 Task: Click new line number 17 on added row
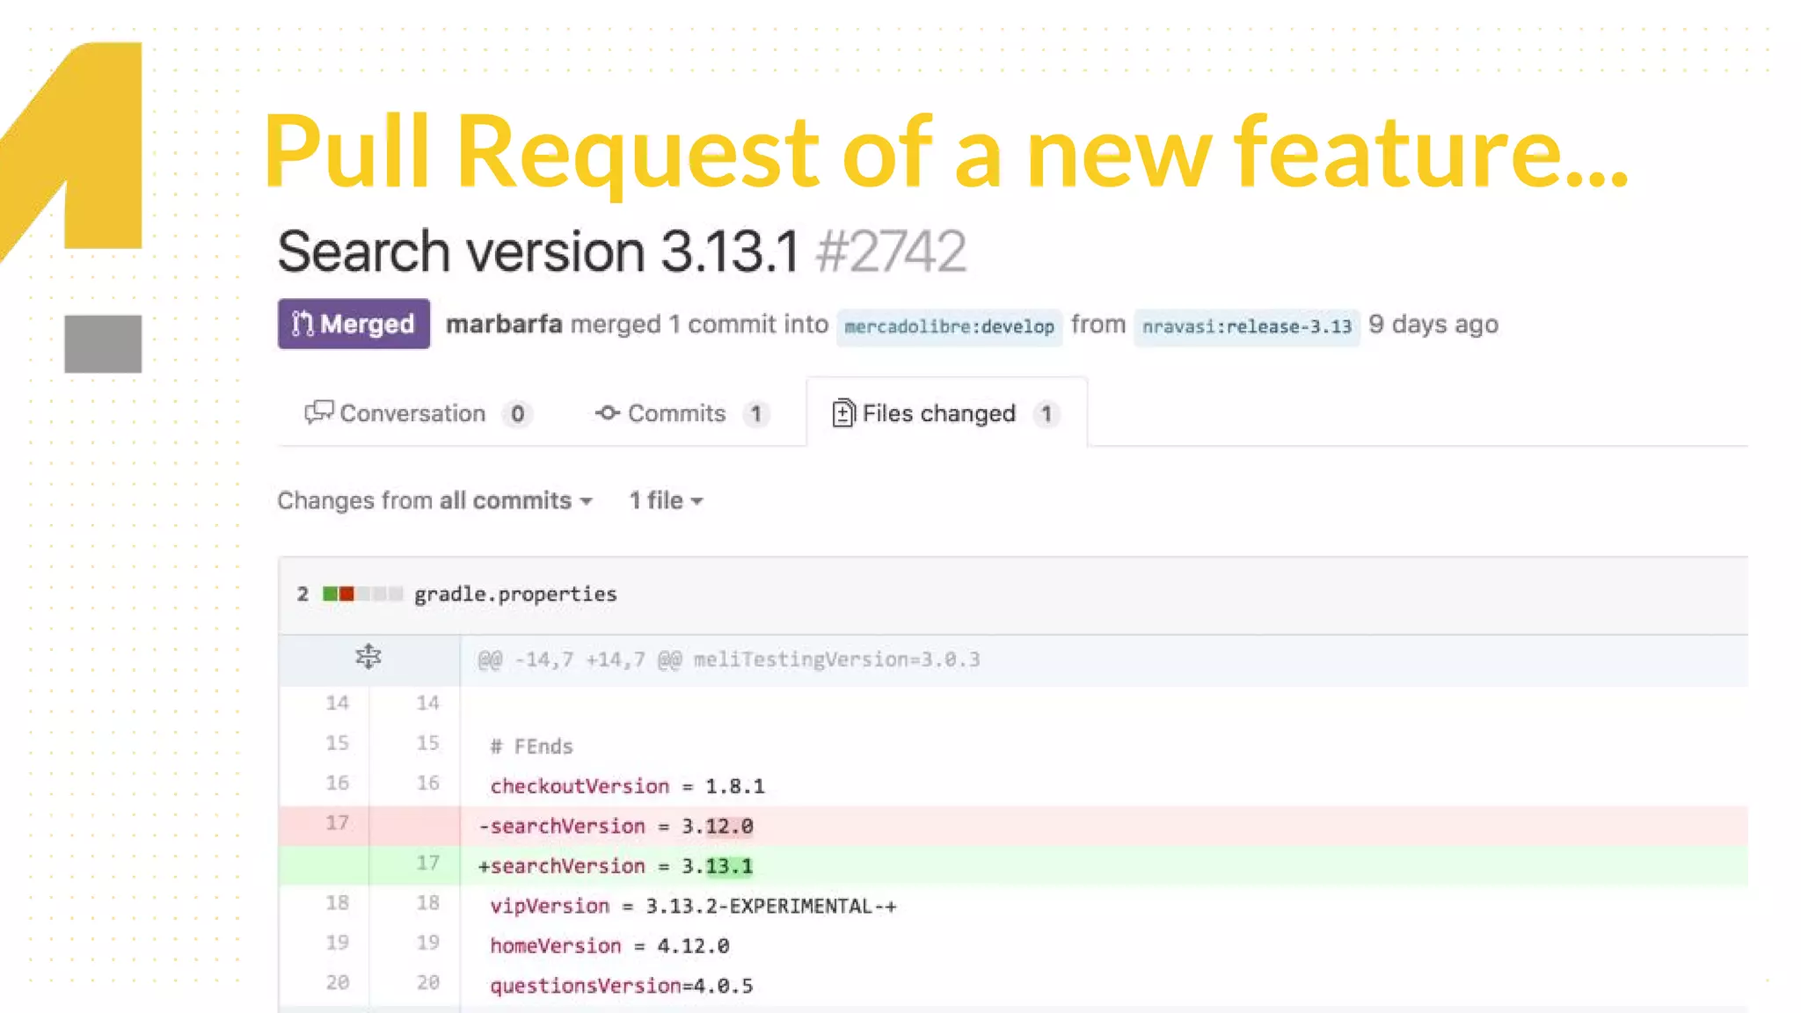coord(427,863)
